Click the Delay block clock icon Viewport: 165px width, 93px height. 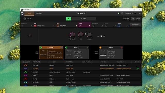point(106,26)
